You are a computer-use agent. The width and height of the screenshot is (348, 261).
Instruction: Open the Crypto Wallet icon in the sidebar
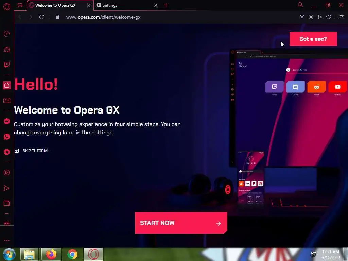(x=7, y=203)
